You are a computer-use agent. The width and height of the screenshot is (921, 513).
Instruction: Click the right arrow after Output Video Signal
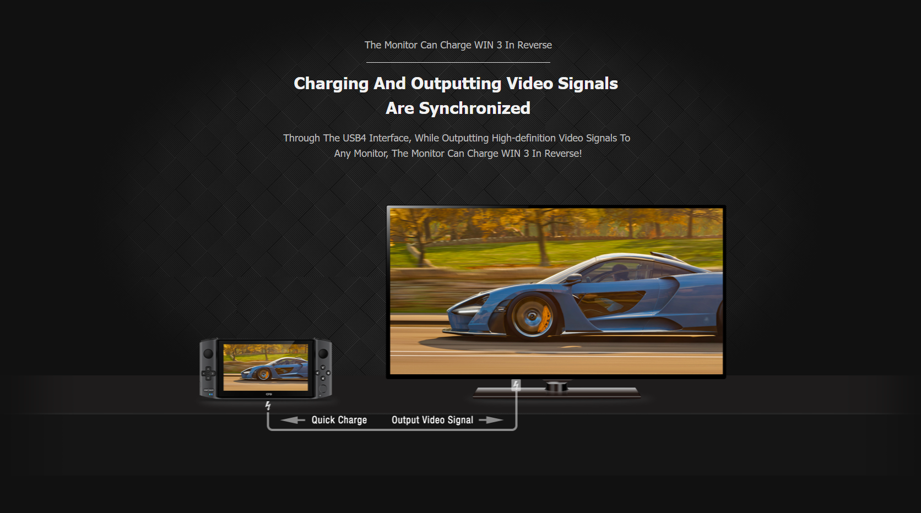click(x=491, y=420)
